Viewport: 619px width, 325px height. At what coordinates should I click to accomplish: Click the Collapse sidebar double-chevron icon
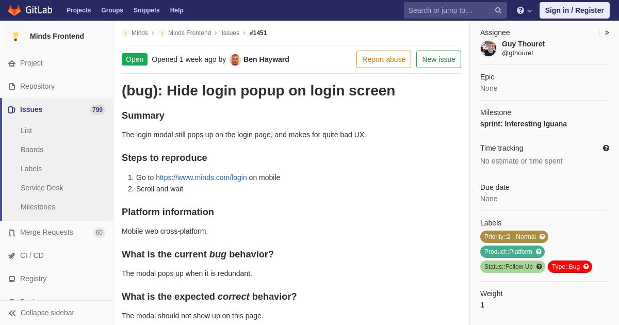pyautogui.click(x=12, y=313)
